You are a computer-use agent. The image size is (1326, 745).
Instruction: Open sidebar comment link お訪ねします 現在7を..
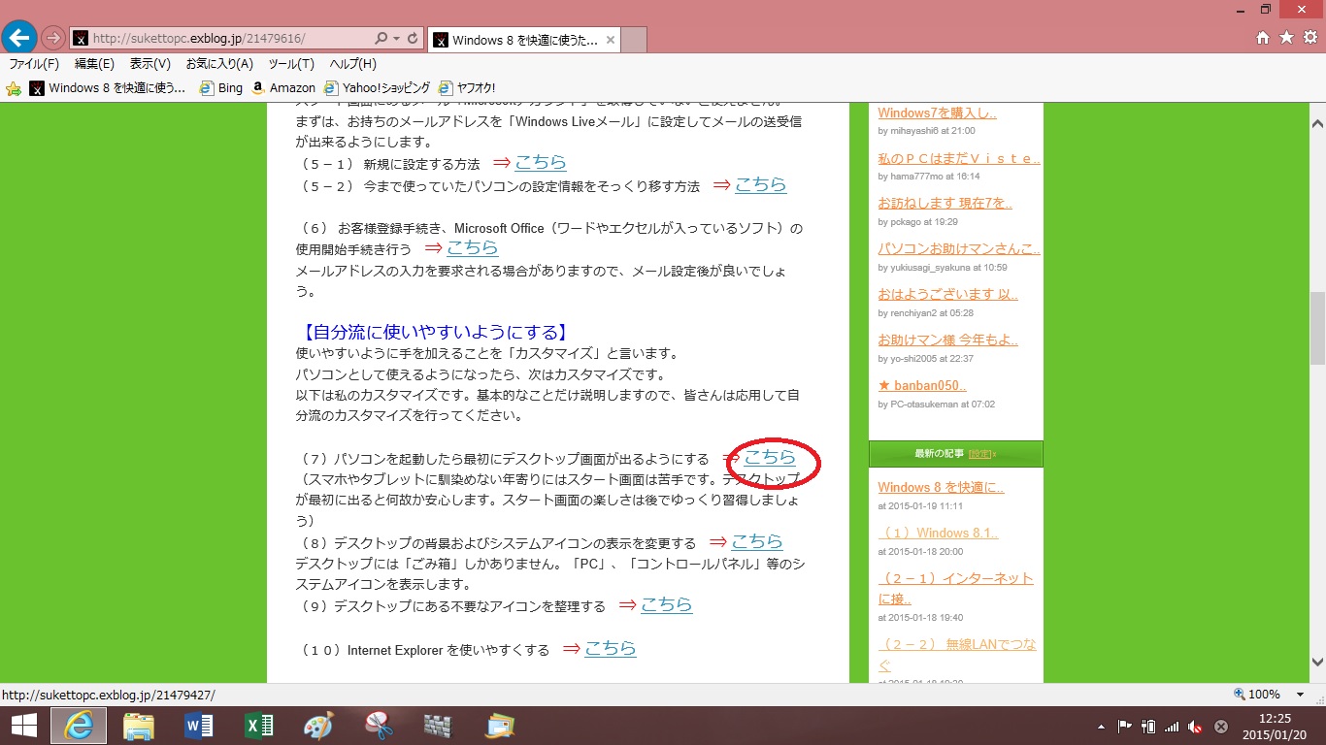click(x=945, y=203)
